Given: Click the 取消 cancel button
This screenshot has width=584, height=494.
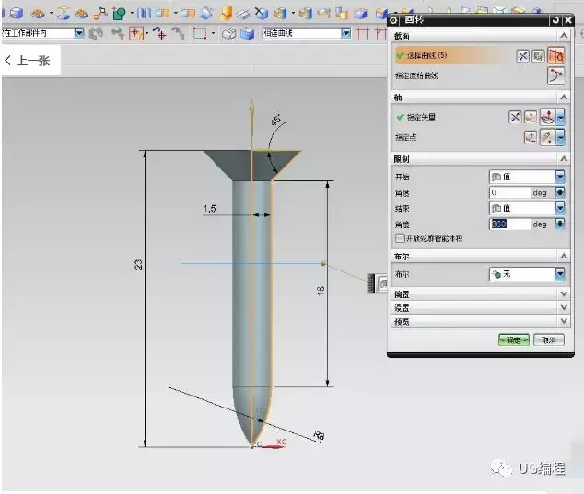Looking at the screenshot, I should [x=549, y=340].
